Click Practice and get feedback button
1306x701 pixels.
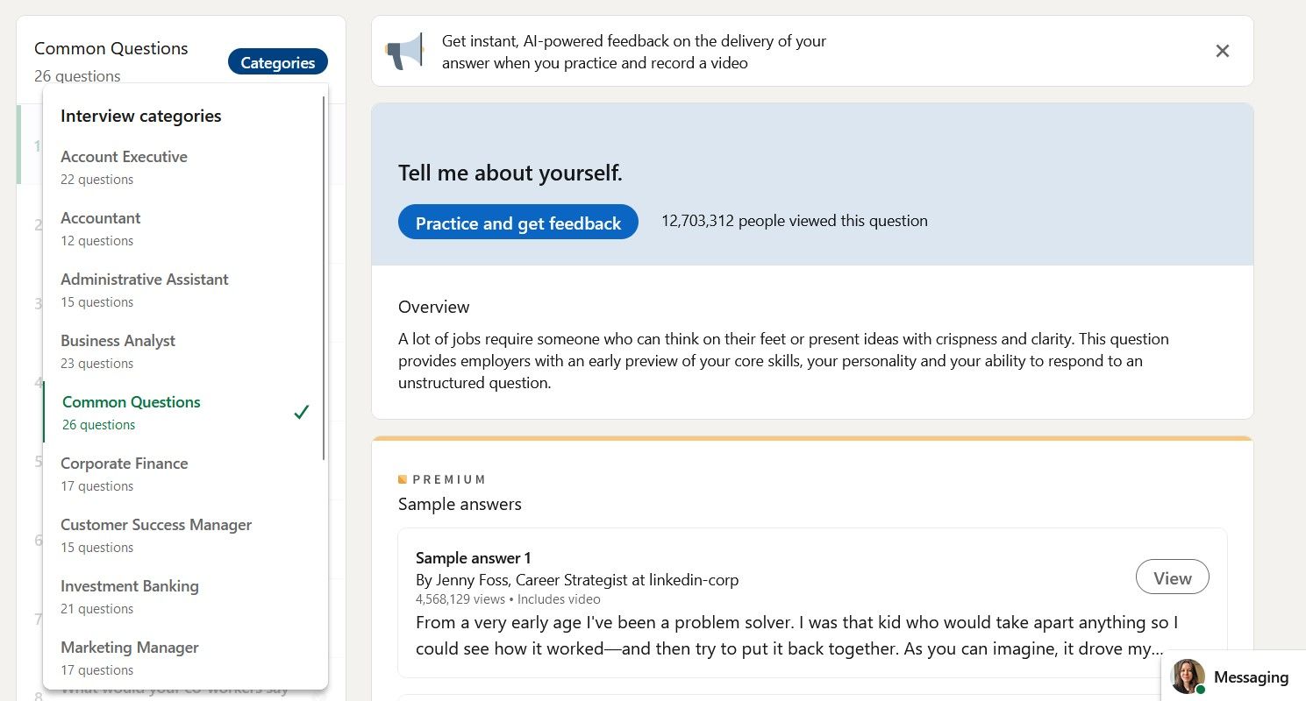pyautogui.click(x=518, y=223)
